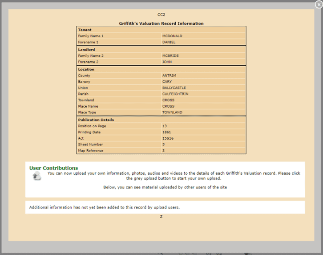Click the 'Below, you can see material uploaded' line
The width and height of the screenshot is (323, 255).
(x=165, y=187)
